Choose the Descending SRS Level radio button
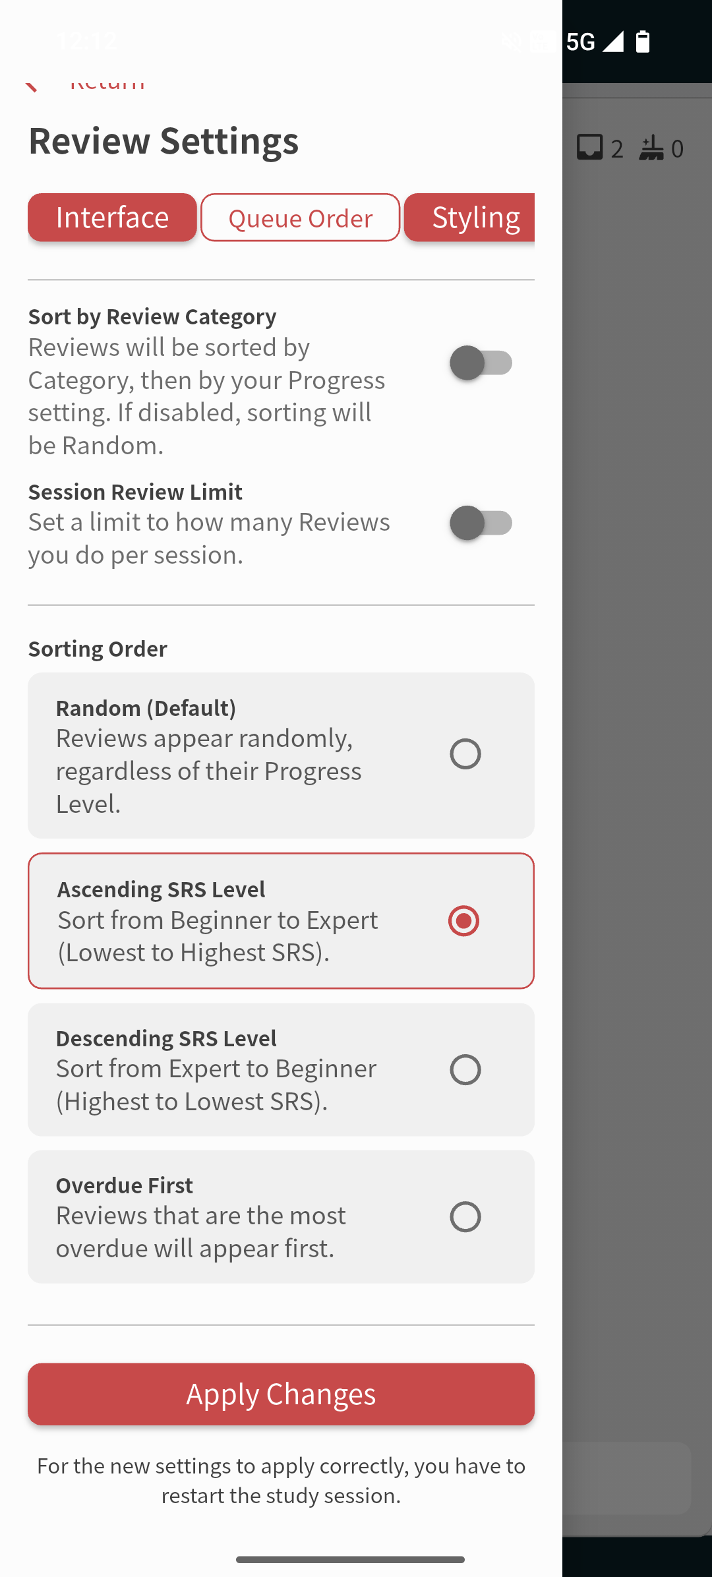Viewport: 712px width, 1577px height. click(x=465, y=1070)
